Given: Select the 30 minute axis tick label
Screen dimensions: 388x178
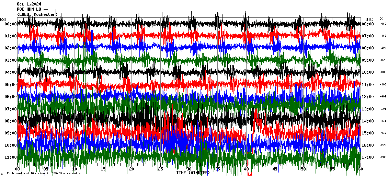Looking at the screenshot, I should [189, 169].
